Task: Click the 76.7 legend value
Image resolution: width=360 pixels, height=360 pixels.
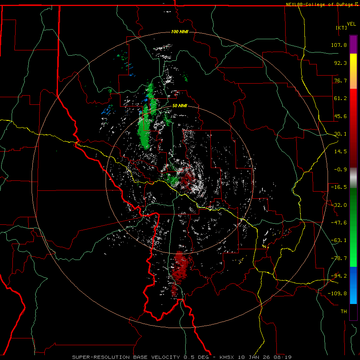Action: tap(340, 80)
